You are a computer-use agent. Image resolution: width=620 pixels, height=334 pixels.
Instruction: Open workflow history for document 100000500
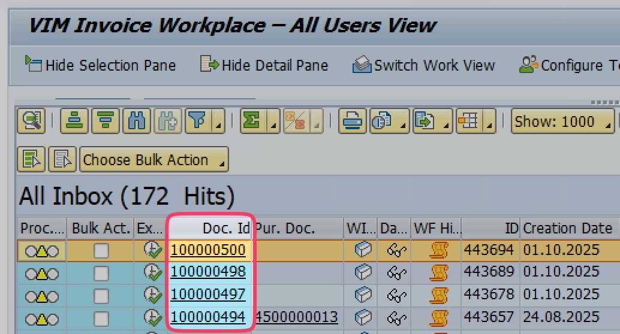(439, 250)
